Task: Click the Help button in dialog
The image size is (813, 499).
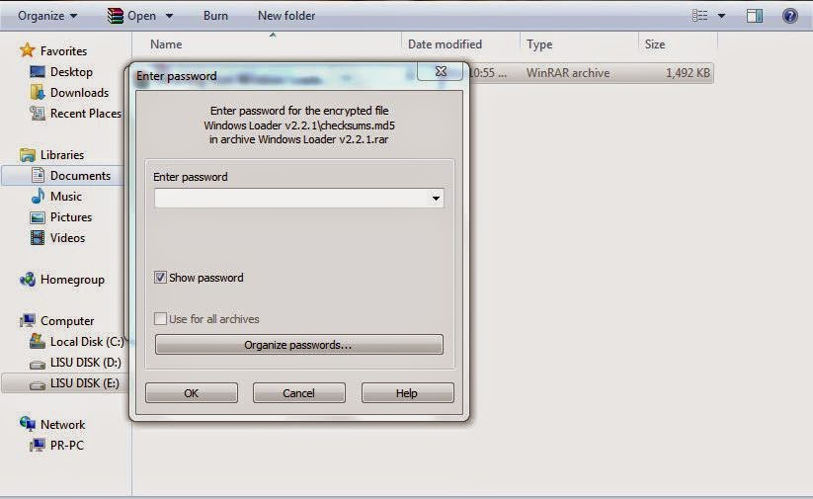Action: click(x=408, y=392)
